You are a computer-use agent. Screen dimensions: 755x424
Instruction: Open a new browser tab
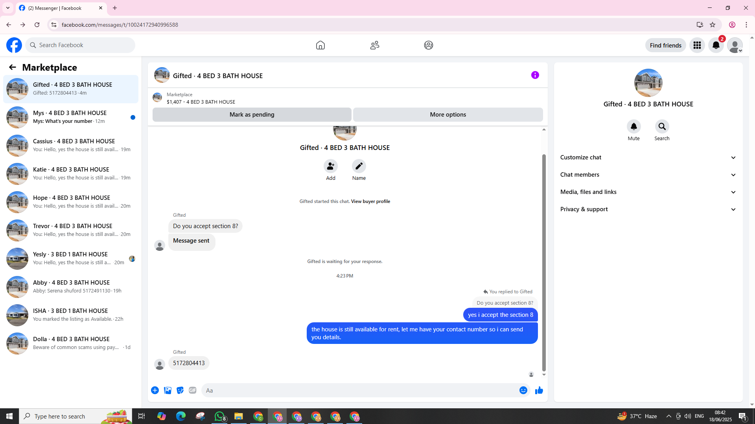pyautogui.click(x=115, y=8)
